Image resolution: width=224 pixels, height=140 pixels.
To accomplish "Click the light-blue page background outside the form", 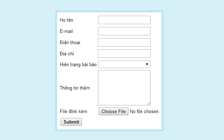I will click(28, 70).
